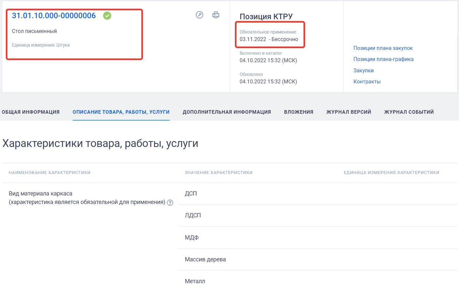459x290 pixels.
Task: Click Включено в каталог date value
Action: (268, 60)
